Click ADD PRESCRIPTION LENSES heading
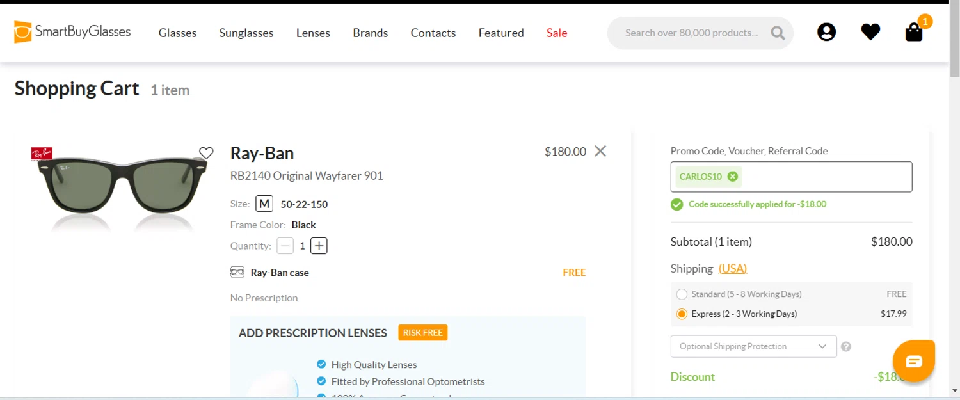This screenshot has width=960, height=400. point(313,333)
